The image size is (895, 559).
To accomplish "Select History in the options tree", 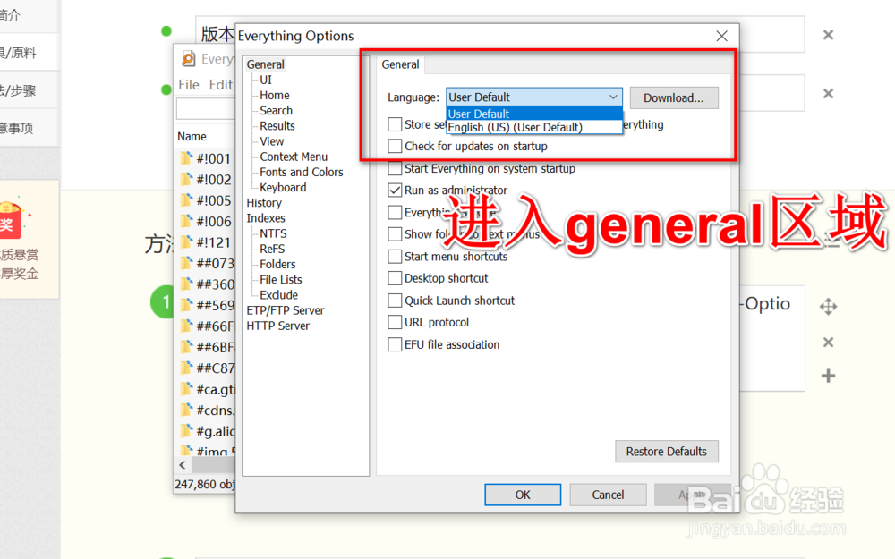I will coord(264,203).
